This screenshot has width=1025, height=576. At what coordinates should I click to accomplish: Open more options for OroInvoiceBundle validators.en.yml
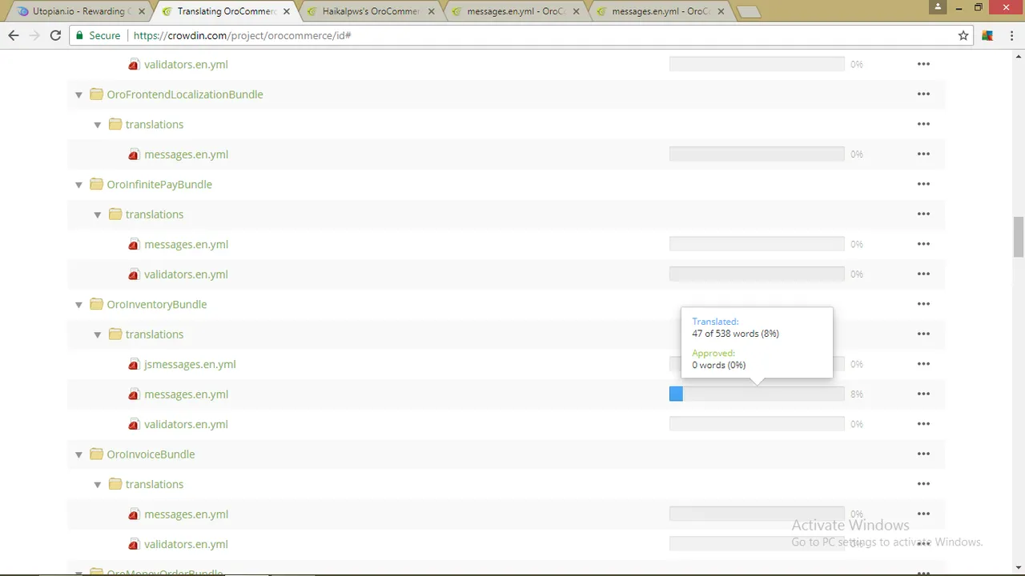(x=923, y=544)
